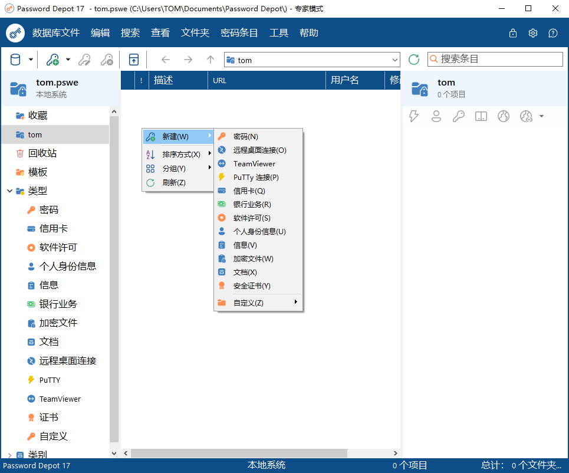Image resolution: width=569 pixels, height=473 pixels.
Task: Open 排序方式(X) submenu in context menu
Action: [x=178, y=155]
